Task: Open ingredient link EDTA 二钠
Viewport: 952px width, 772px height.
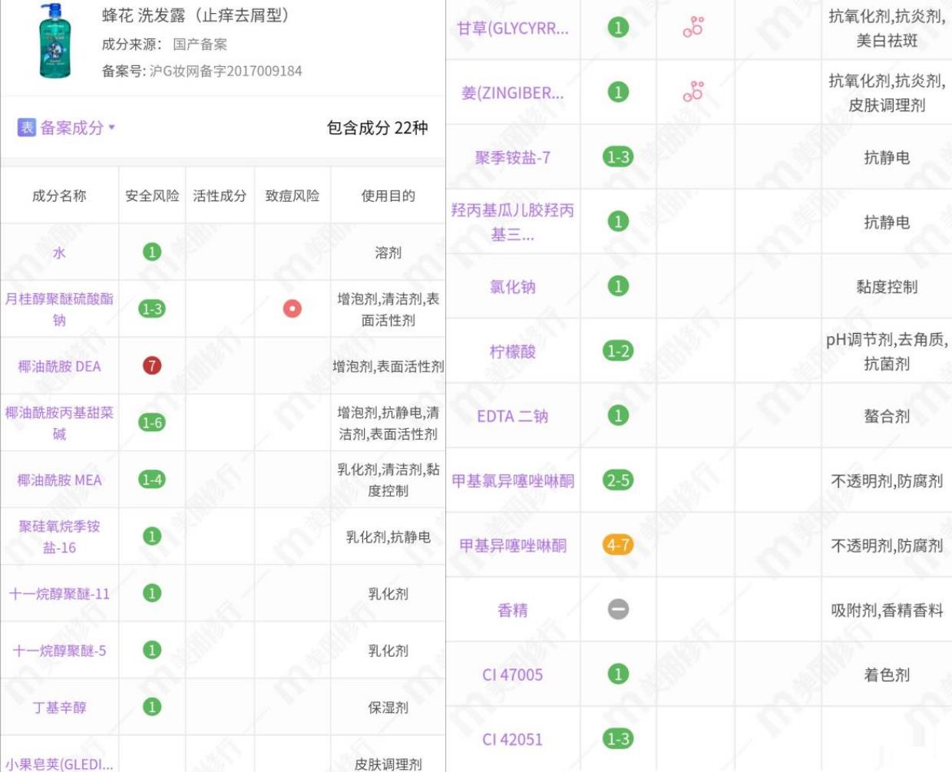Action: point(513,416)
